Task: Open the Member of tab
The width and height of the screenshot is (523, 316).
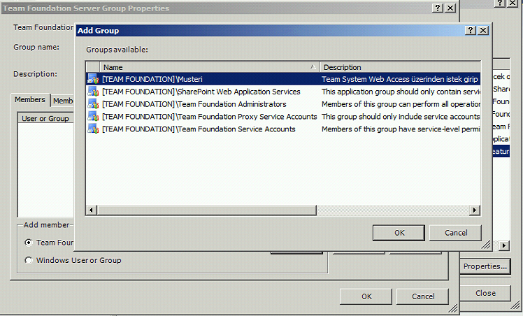Action: click(x=63, y=101)
